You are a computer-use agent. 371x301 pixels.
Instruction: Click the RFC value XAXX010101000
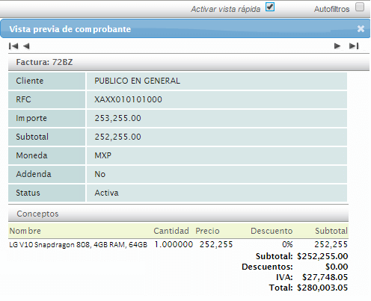(x=128, y=99)
